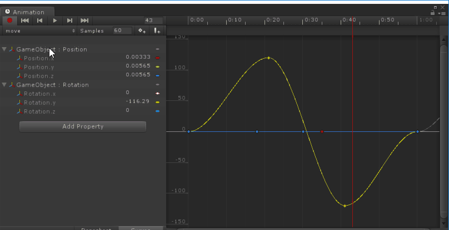449x230 pixels.
Task: Click the blue keyframe near 0:18
Action: (257, 132)
